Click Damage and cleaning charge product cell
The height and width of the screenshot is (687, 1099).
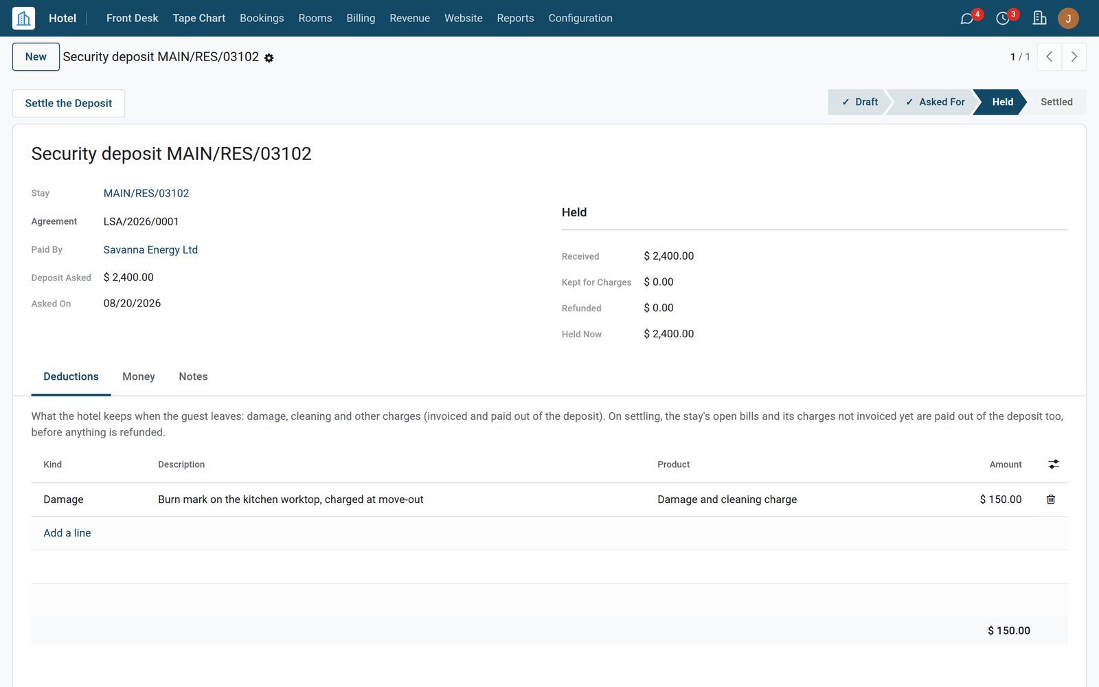[x=776, y=499]
